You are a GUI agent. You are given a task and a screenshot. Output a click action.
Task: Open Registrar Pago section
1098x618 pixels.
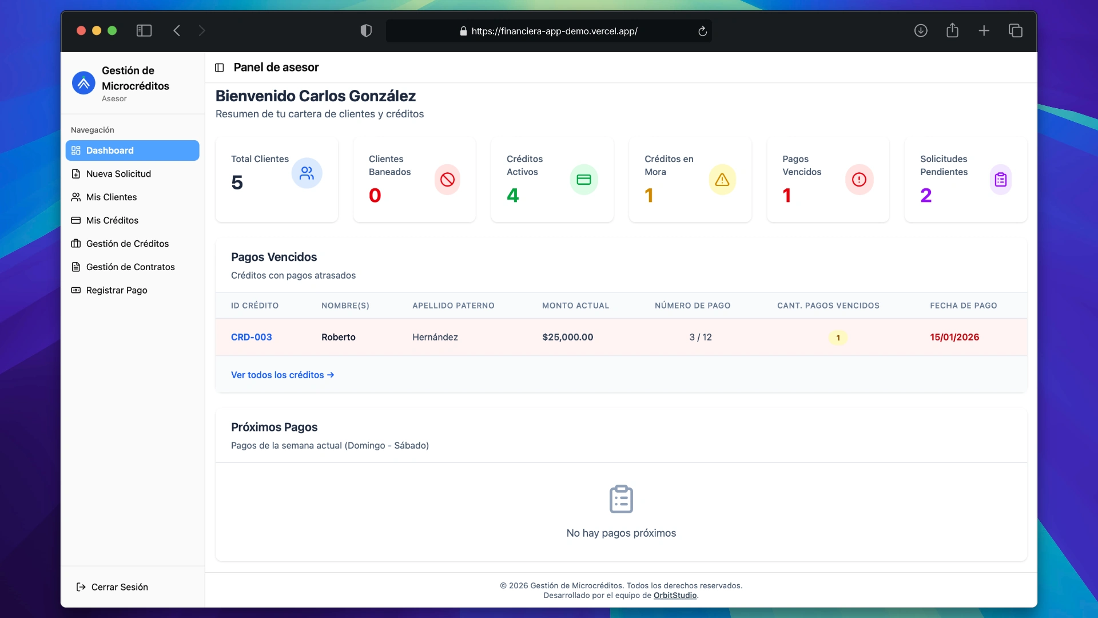tap(117, 291)
